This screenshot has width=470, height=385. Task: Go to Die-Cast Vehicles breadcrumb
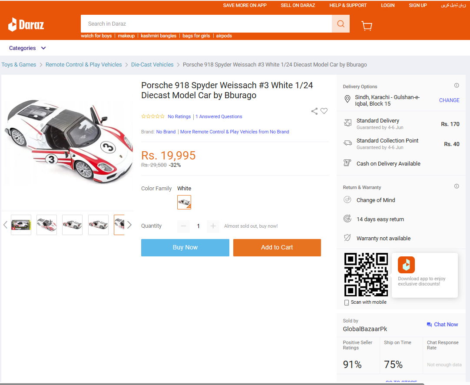pyautogui.click(x=152, y=64)
